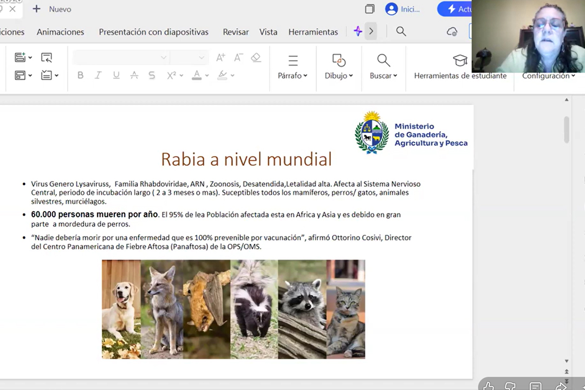Click the underlined font color swatch

(197, 75)
